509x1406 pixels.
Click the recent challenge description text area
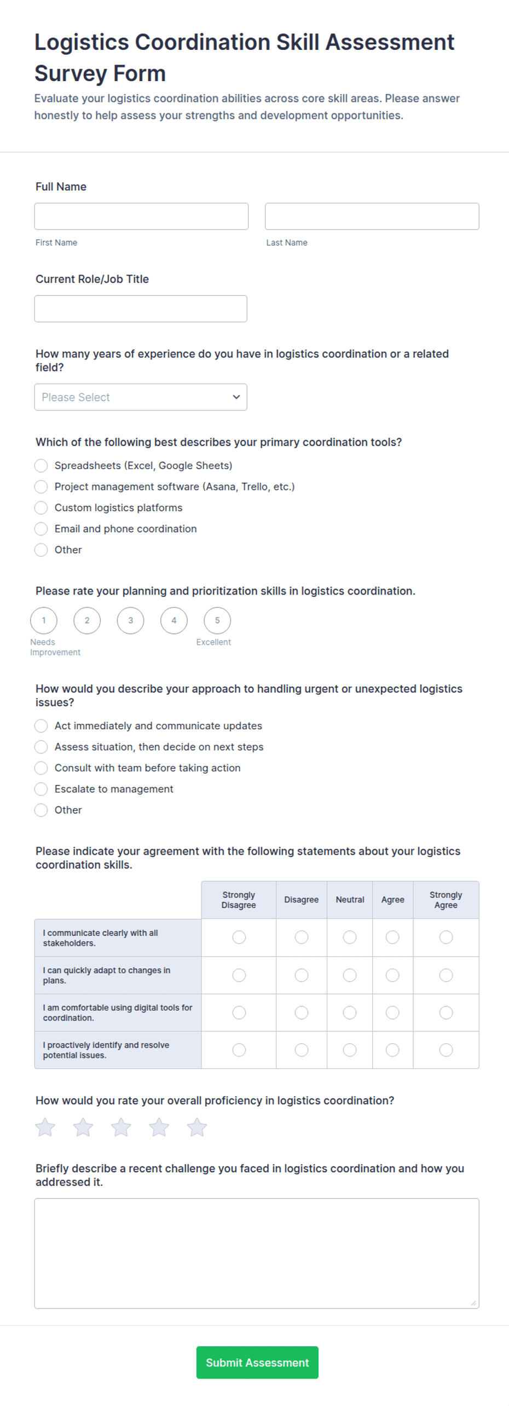[257, 1252]
